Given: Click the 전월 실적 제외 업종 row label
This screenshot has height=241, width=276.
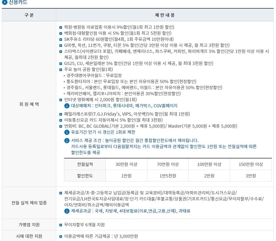Looking at the screenshot, I should [29, 203].
